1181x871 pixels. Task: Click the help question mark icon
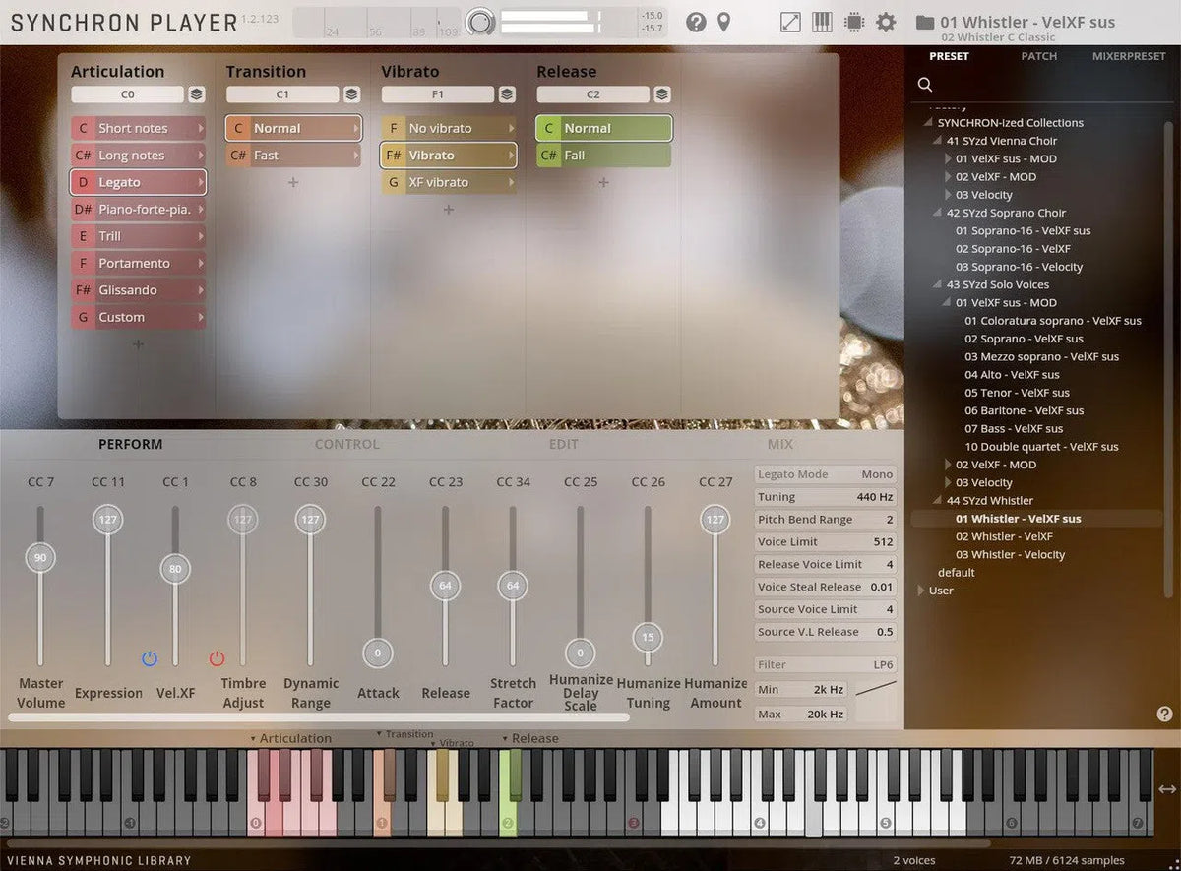pyautogui.click(x=695, y=22)
